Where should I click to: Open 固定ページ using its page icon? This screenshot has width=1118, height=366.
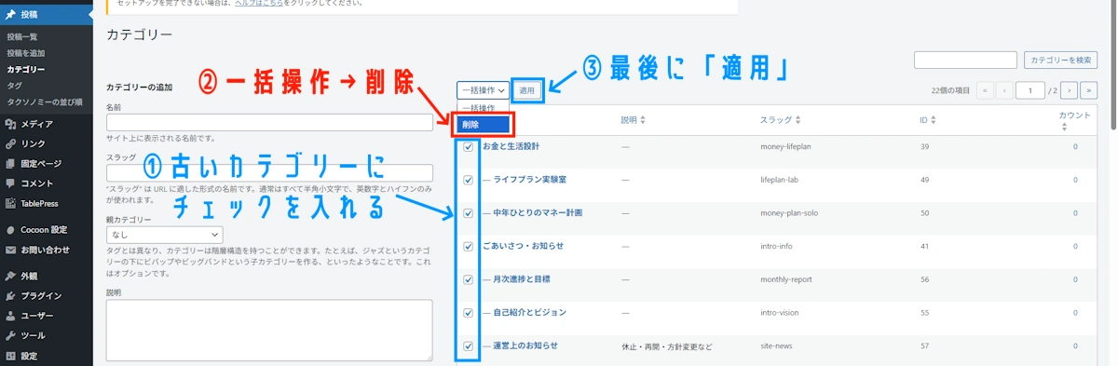point(10,163)
